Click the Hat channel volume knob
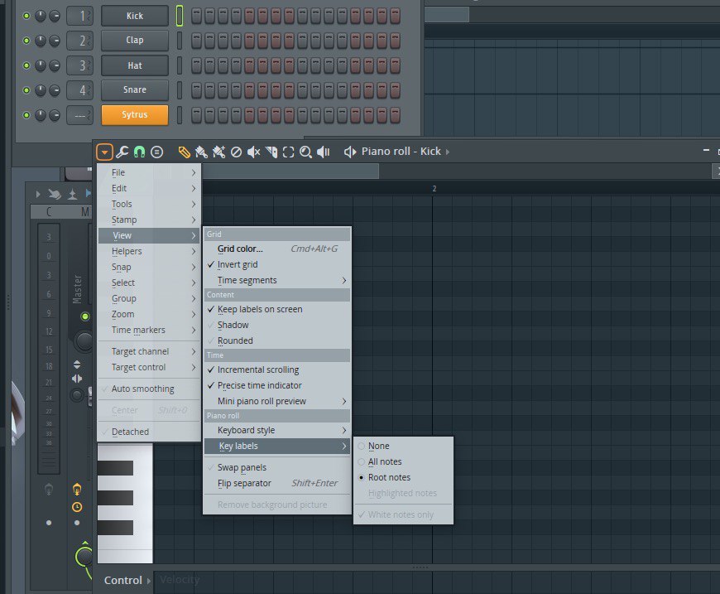 point(54,65)
